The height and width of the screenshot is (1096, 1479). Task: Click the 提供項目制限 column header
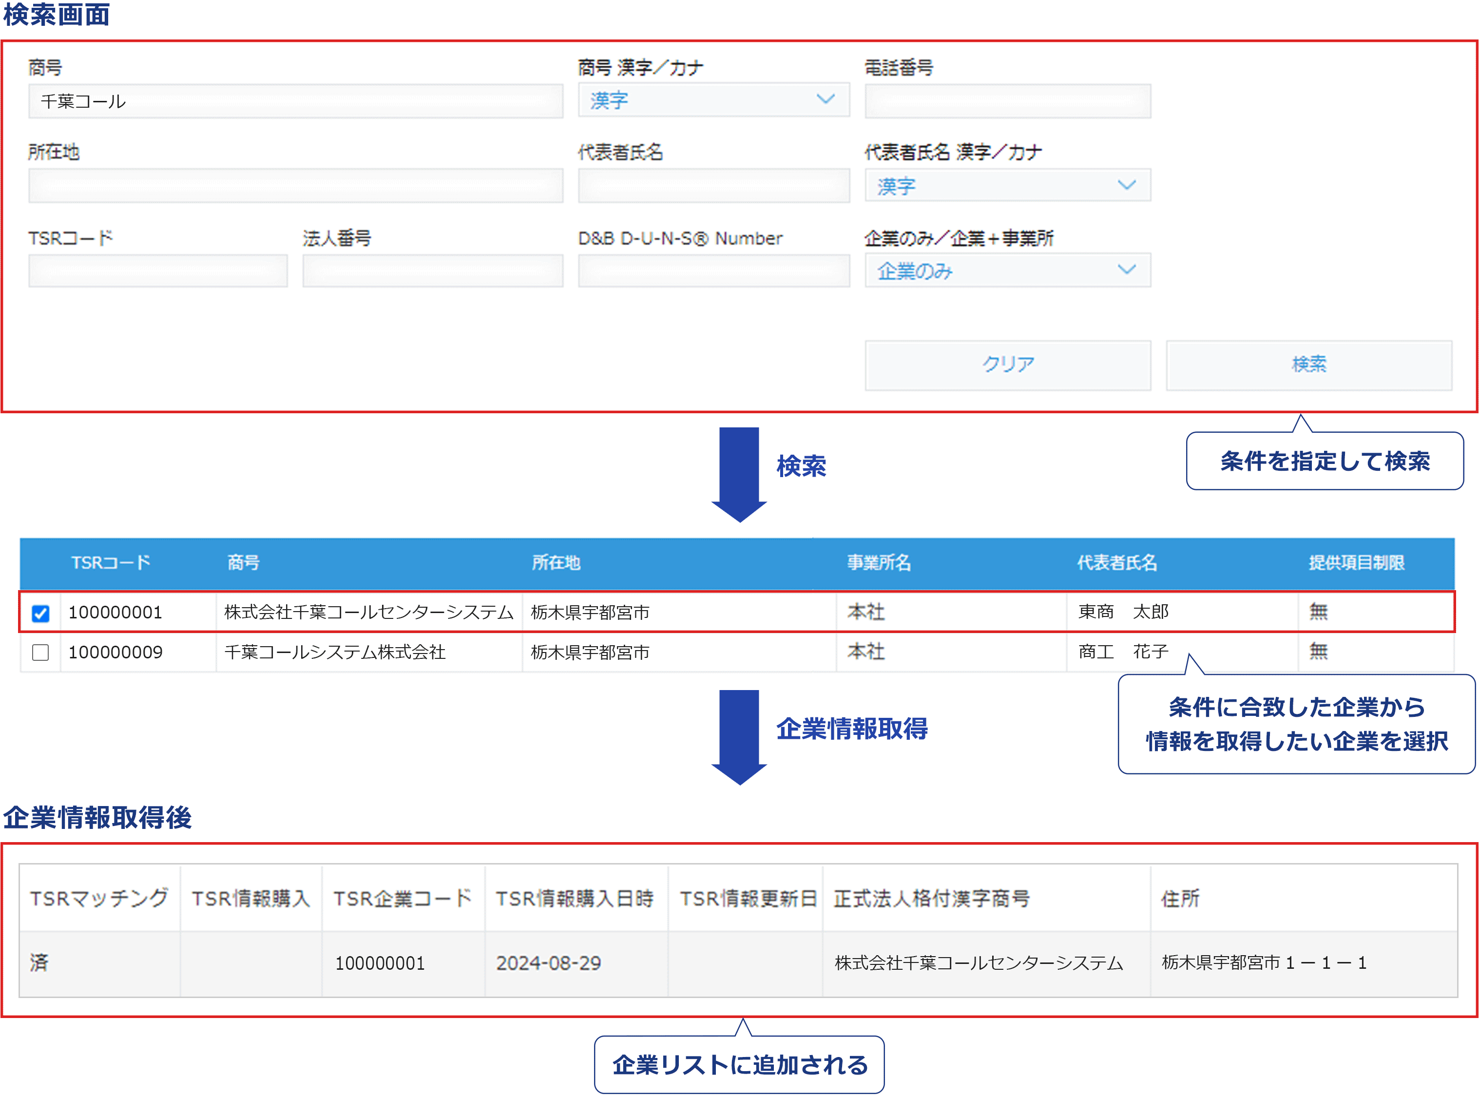pyautogui.click(x=1356, y=562)
